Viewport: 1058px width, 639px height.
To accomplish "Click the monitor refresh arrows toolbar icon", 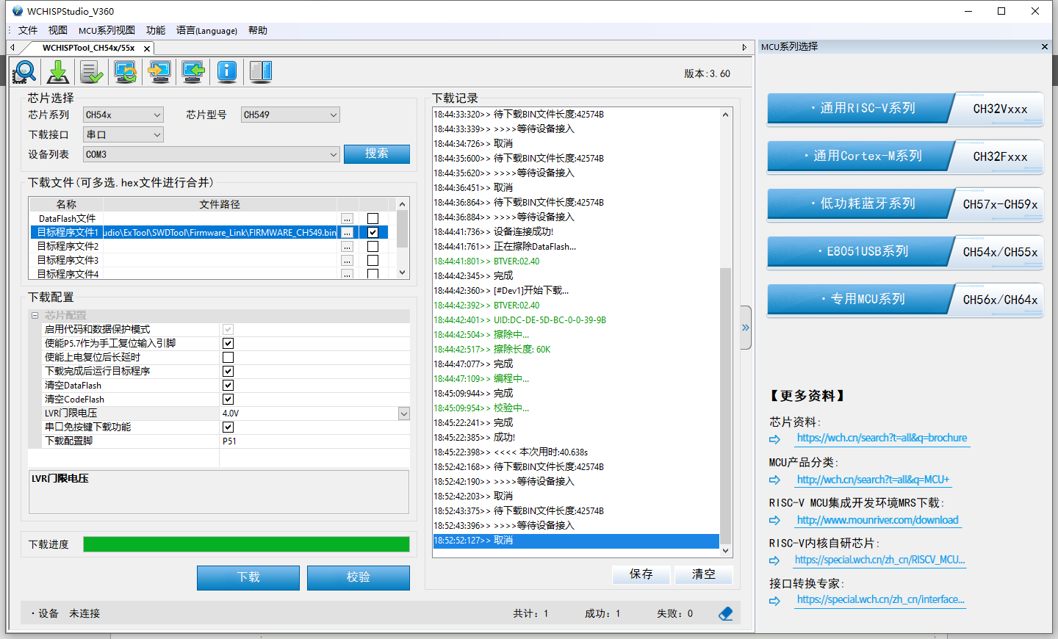I will coord(126,72).
